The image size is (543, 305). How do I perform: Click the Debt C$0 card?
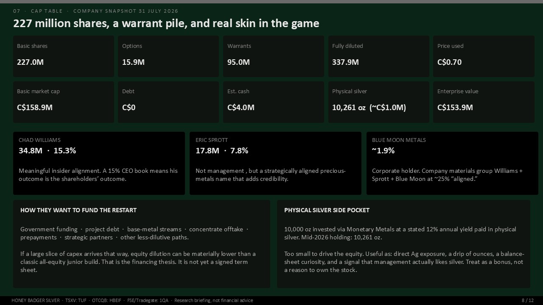(168, 102)
